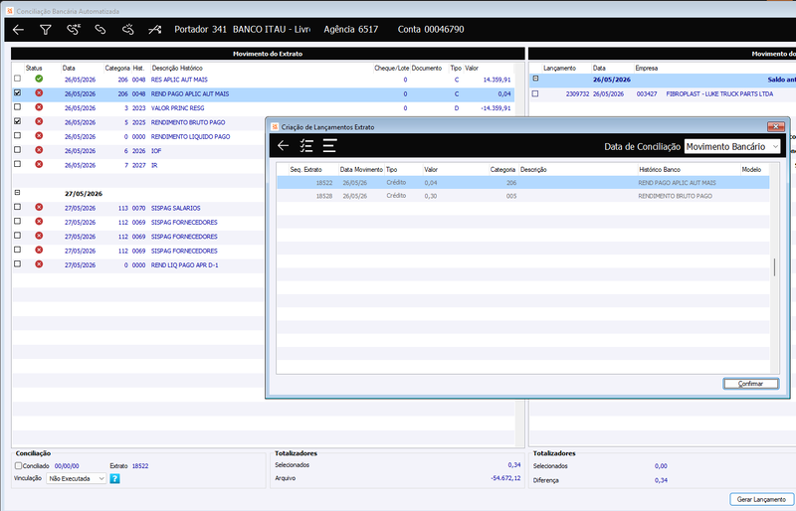
Task: Click the crossed arrows icon in main toolbar
Action: 155,30
